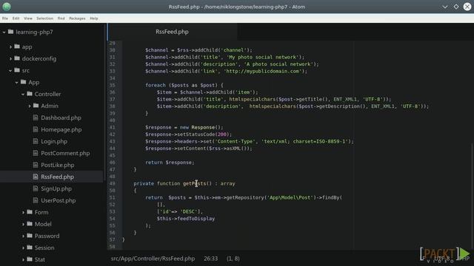Collapse the Controller folder chevron

(23, 94)
